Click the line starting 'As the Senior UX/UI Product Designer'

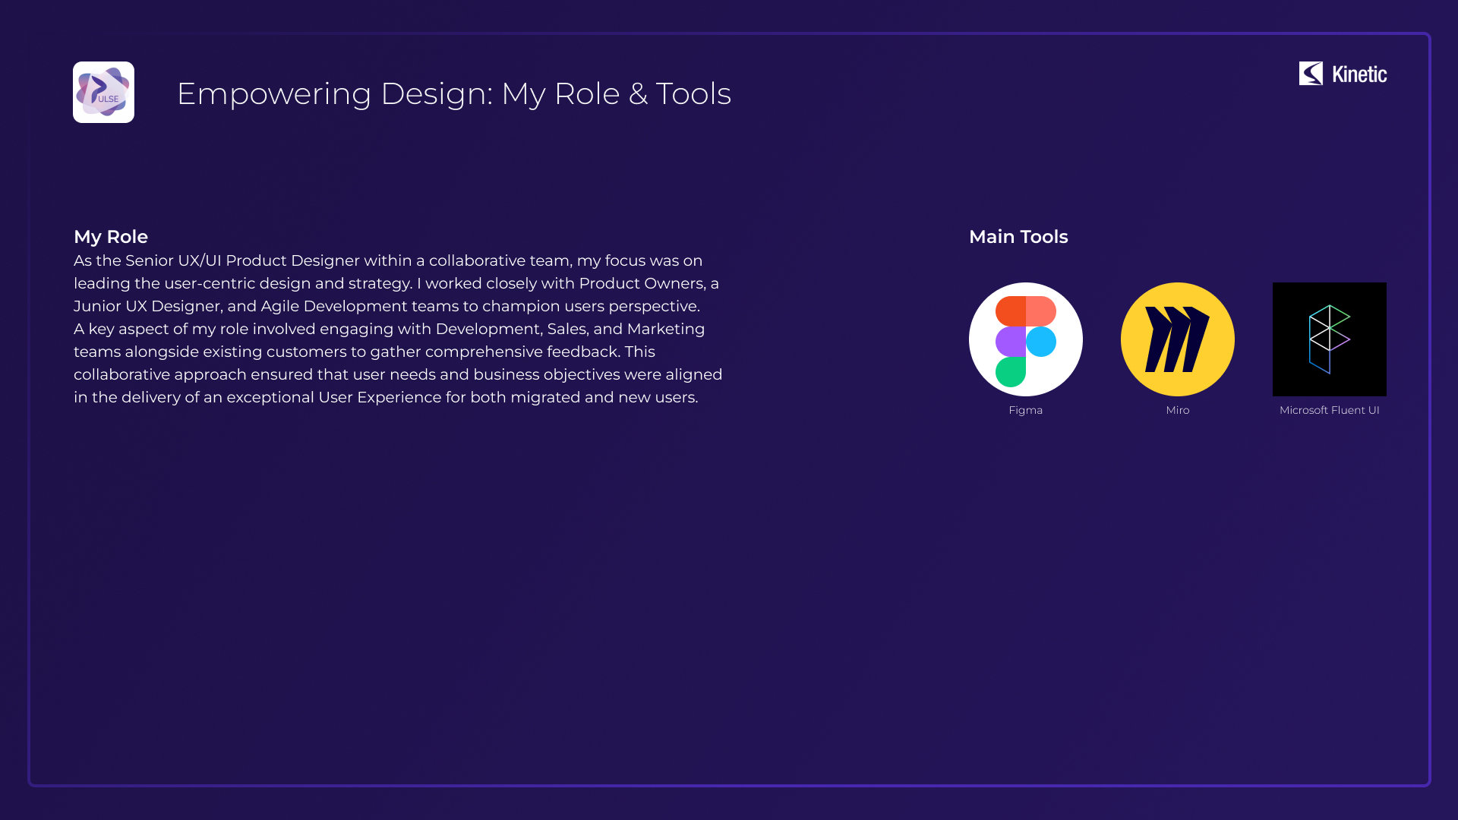388,260
